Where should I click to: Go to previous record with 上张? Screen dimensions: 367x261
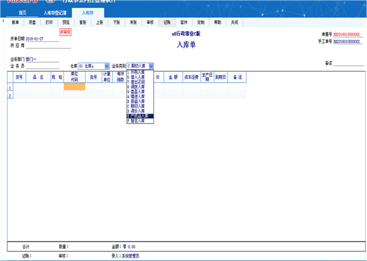click(99, 23)
